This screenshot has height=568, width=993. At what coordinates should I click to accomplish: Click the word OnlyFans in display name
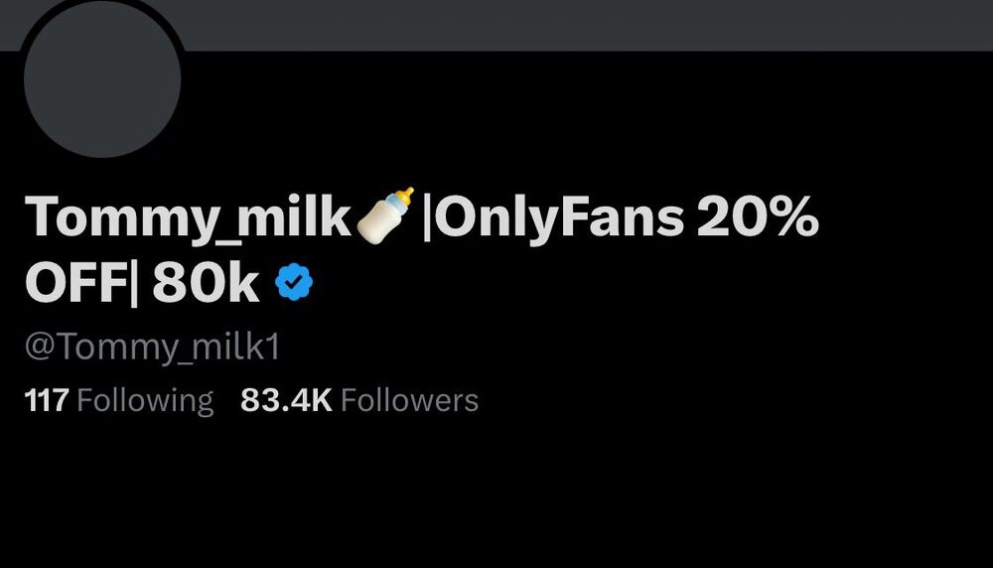tap(560, 216)
